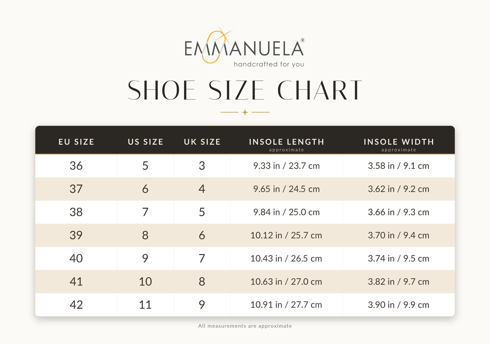490x344 pixels.
Task: Click the EU SIZE column header
Action: point(76,142)
